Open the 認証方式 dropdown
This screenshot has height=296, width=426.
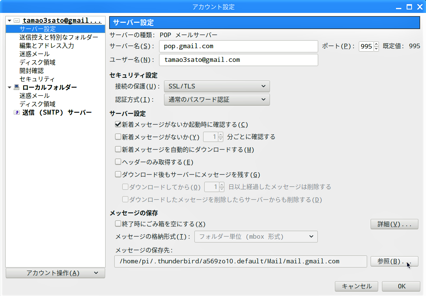click(x=217, y=100)
